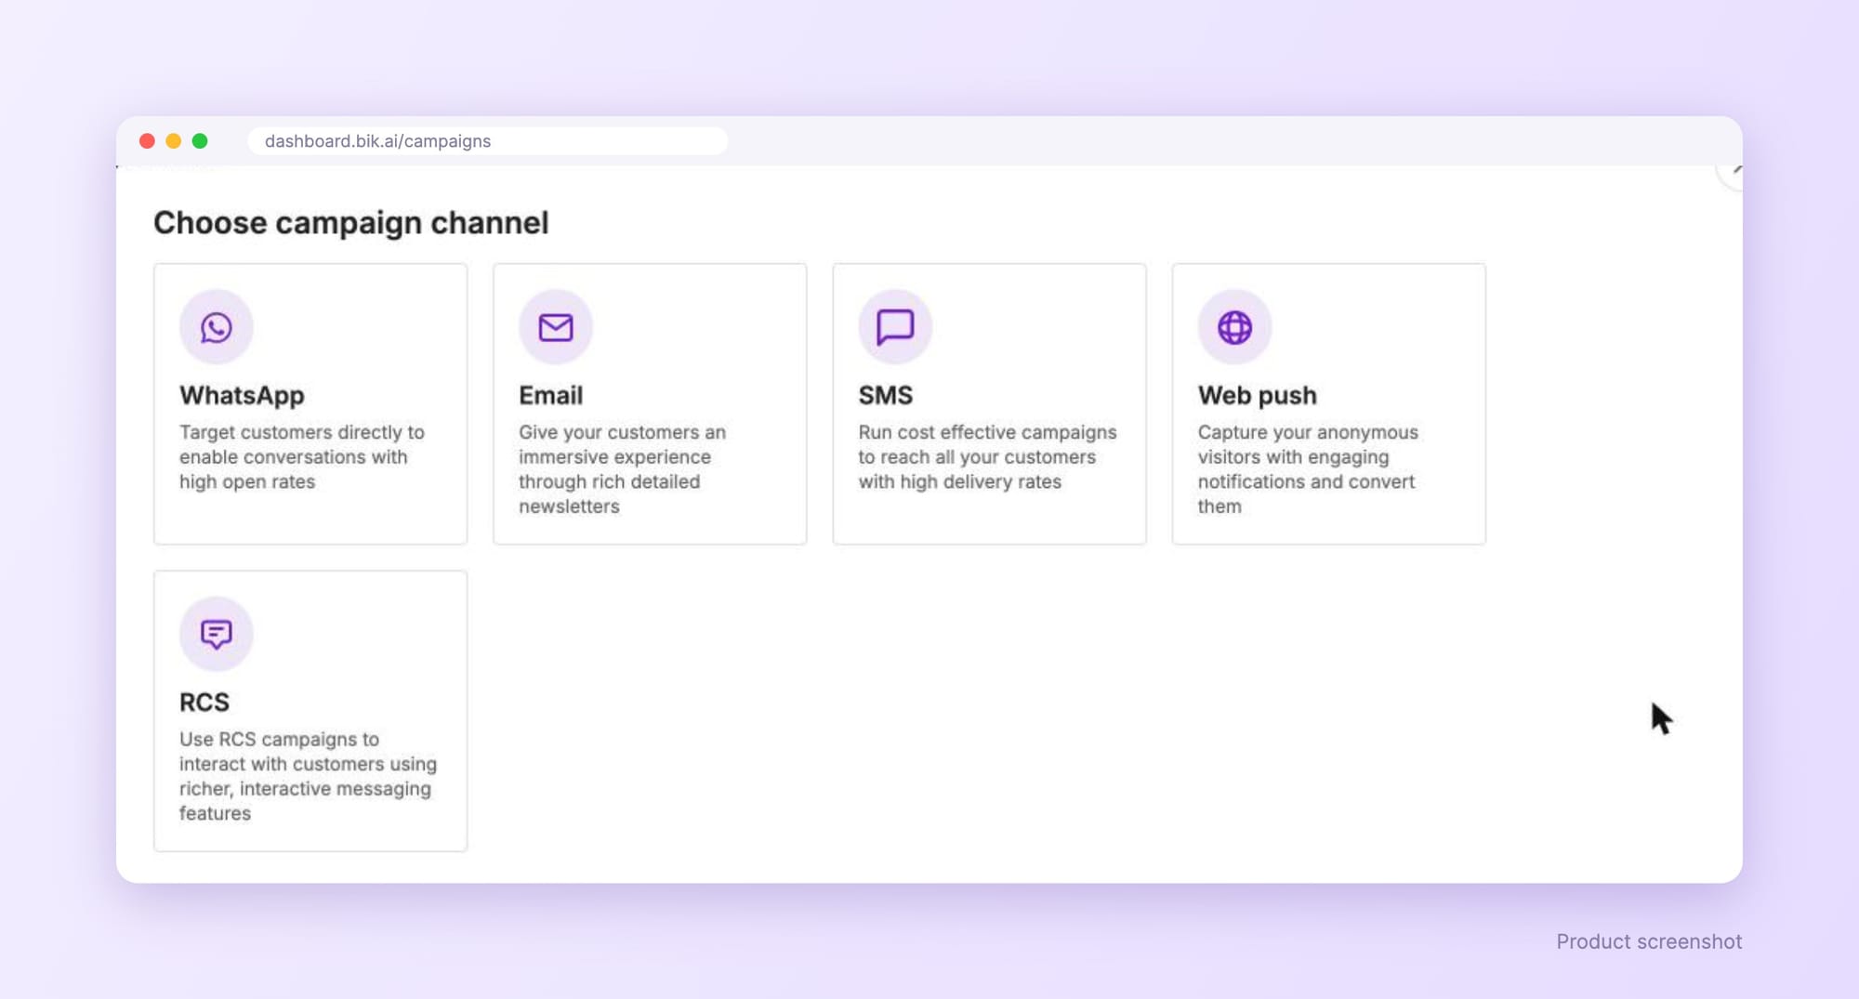This screenshot has height=999, width=1859.
Task: Click 'Target customers directly to enable conversations' description
Action: (302, 457)
